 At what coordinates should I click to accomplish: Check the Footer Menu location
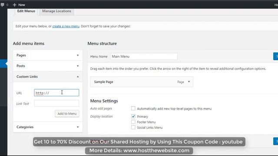point(133,122)
